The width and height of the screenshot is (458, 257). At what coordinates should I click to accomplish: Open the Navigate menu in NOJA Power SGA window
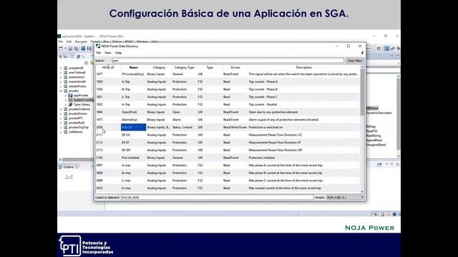(x=81, y=41)
